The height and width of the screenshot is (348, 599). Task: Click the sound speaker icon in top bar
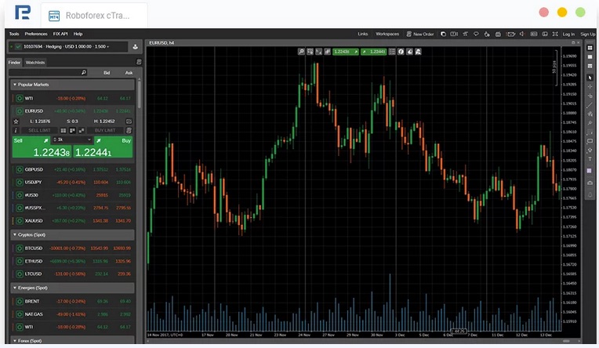(521, 34)
